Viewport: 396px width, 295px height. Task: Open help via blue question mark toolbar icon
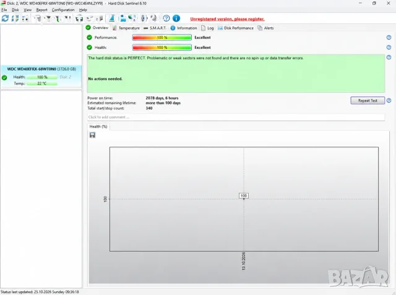(x=166, y=19)
